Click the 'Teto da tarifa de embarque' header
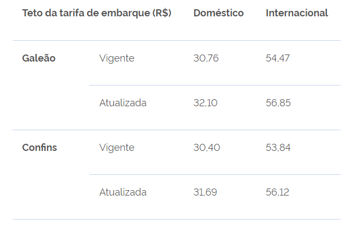352x225 pixels. tap(97, 13)
